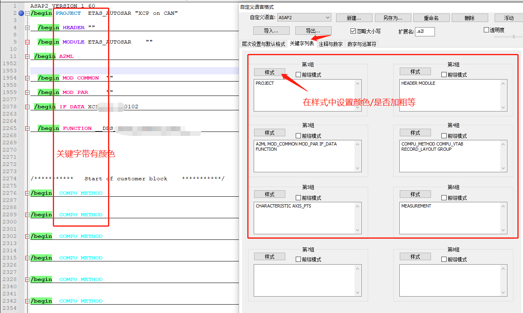Viewport: 523px width, 313px height.
Task: Expand the MOD_PAR fold on line 1959
Action: point(27,92)
